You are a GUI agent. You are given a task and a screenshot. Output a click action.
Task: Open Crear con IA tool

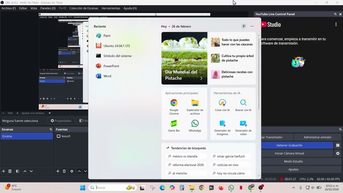click(x=222, y=105)
